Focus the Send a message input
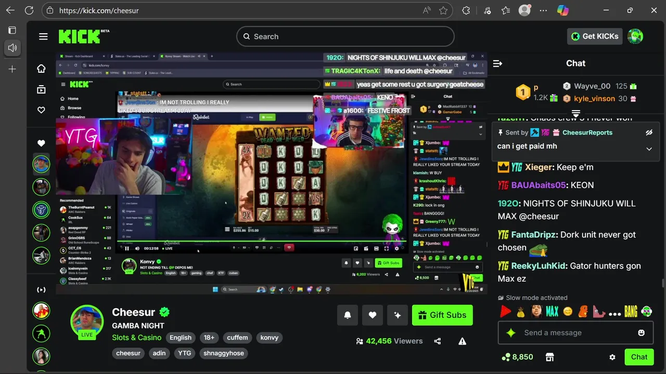Viewport: 666px width, 374px height. tap(576, 332)
